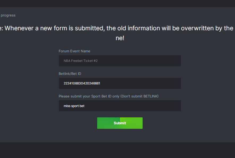This screenshot has height=158, width=235.
Task: Click the "NBA Freebet Ticket #2" text
Action: (x=81, y=61)
